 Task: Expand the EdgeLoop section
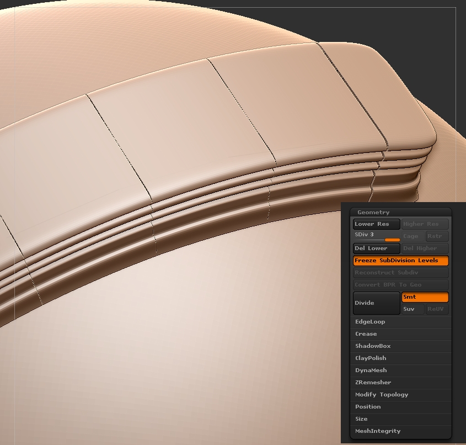[x=370, y=322]
